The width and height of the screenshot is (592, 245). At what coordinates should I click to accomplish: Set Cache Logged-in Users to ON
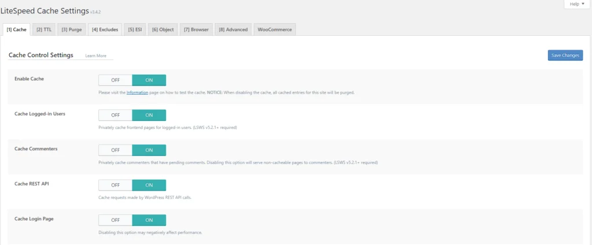[149, 115]
